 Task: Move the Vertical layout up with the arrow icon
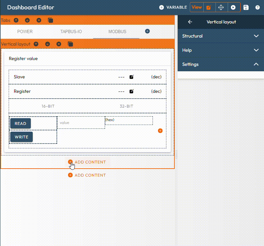(36, 44)
